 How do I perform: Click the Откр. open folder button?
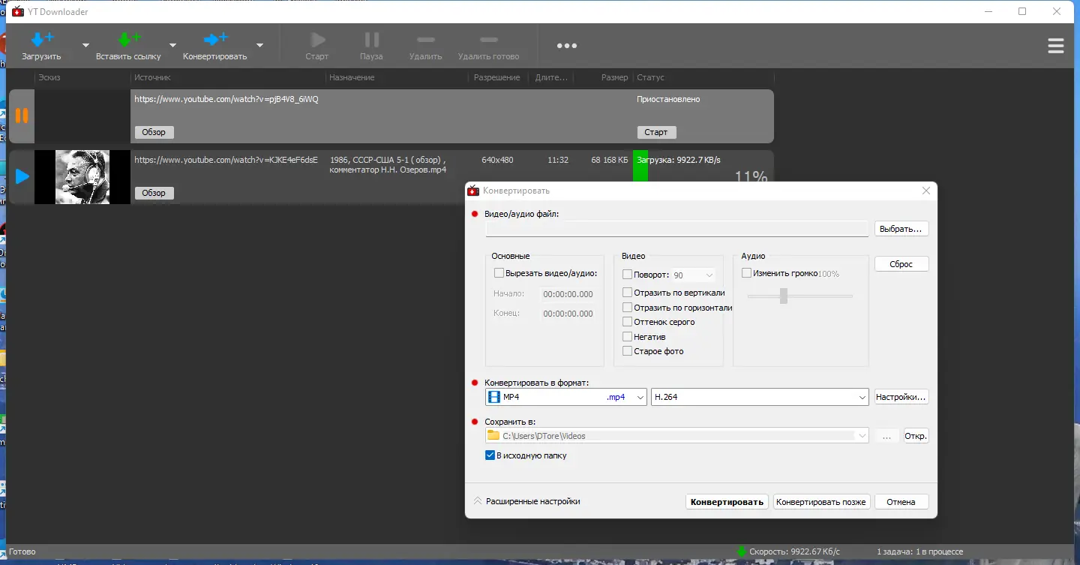916,436
